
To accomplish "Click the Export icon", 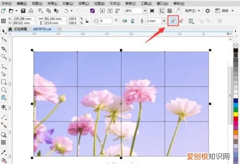I will coord(110,11).
